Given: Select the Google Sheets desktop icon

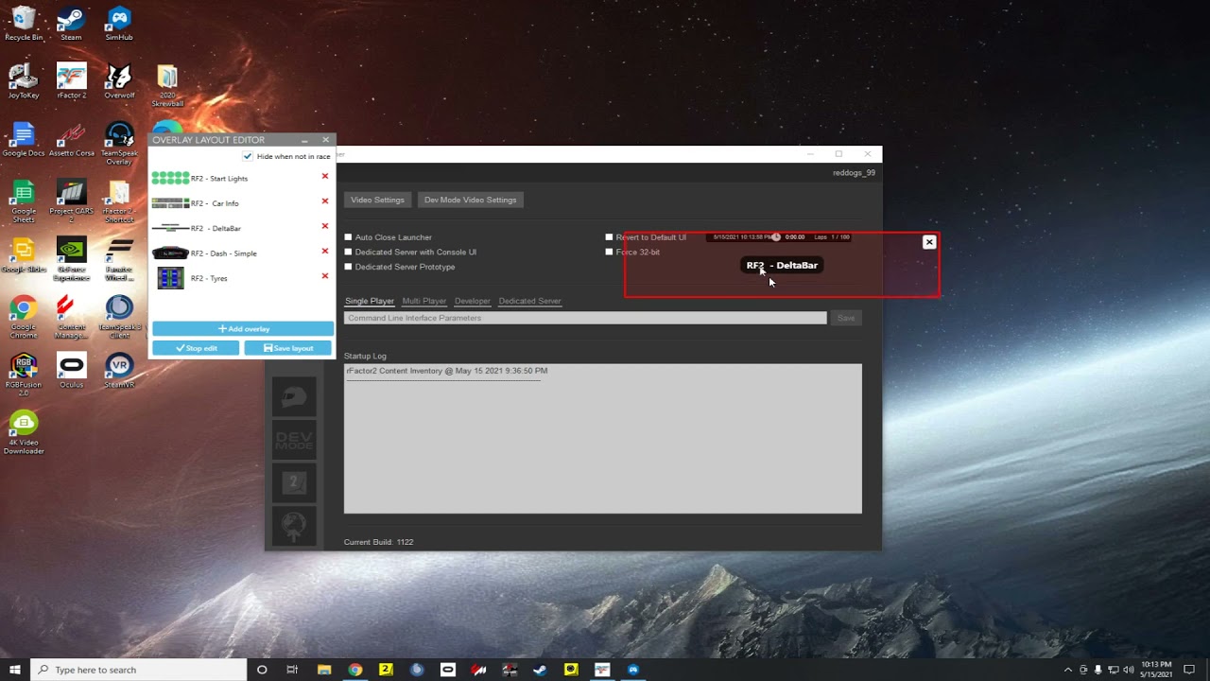Looking at the screenshot, I should 24,201.
